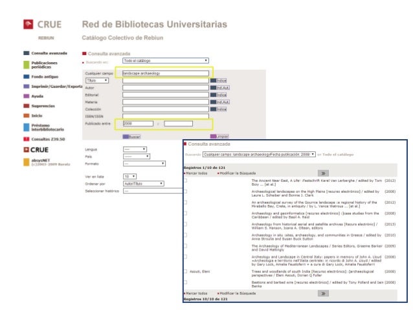413x310 pixels.
Task: Click the top 'Marcar todos' link in the results
Action: 197,173
